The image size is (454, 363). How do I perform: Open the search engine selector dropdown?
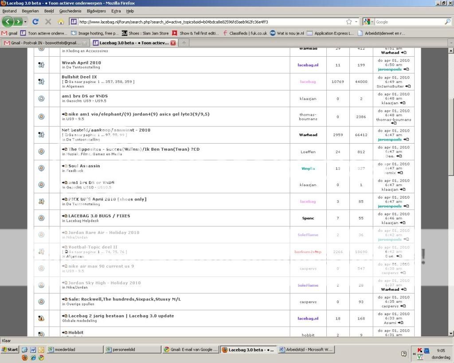coord(369,22)
